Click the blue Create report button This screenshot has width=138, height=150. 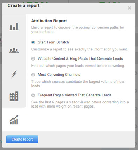[x=22, y=139]
